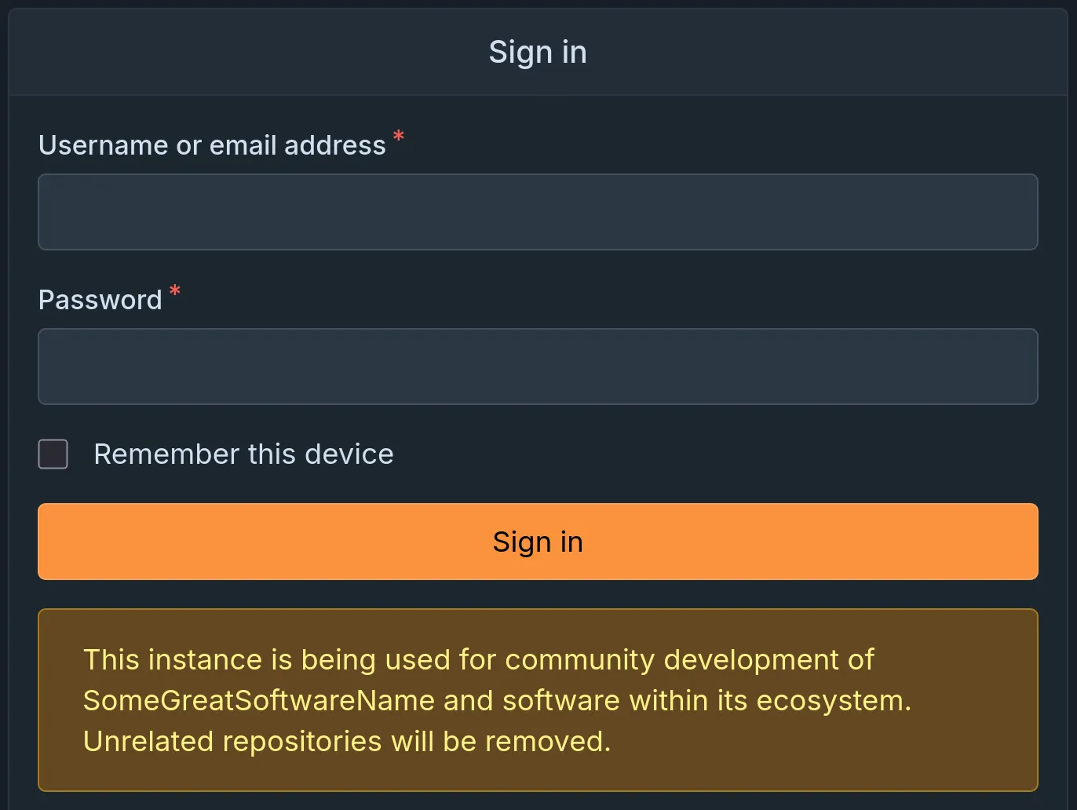This screenshot has height=810, width=1077.
Task: Click inside the Password input box
Action: (x=538, y=367)
